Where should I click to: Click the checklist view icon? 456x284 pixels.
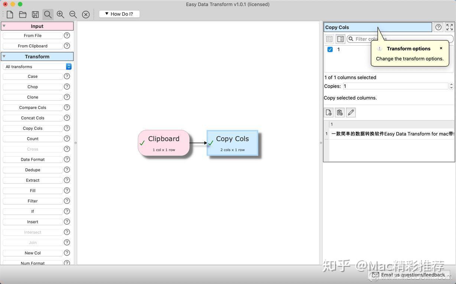[x=329, y=39]
